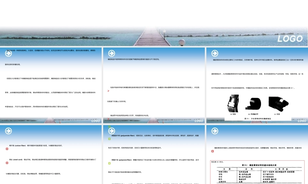This screenshot has height=184, width=308.
Task: Click the bold text 'cotton fiber'
Action: (x=20, y=145)
